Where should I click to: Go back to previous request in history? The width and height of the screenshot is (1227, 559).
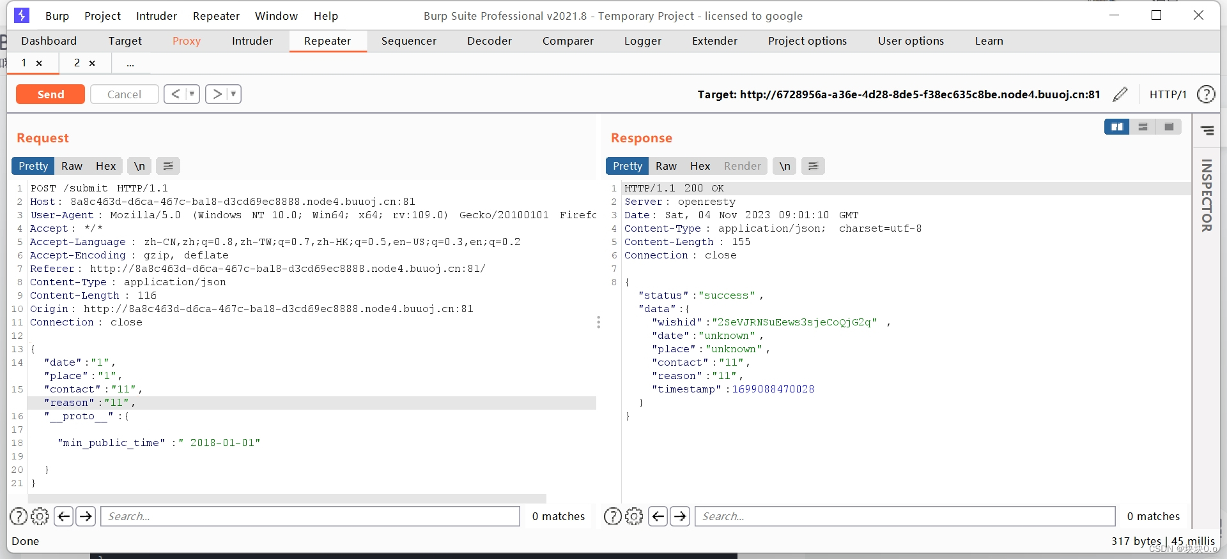(x=175, y=94)
